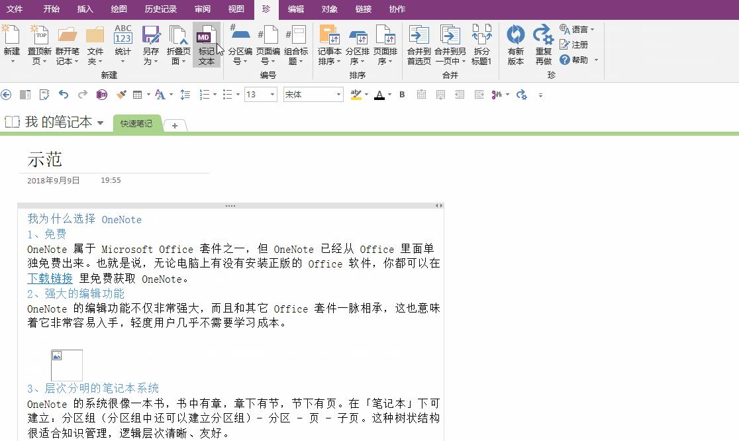Click the heading 我为什么选择 OneNote
The width and height of the screenshot is (739, 441).
[x=84, y=219]
